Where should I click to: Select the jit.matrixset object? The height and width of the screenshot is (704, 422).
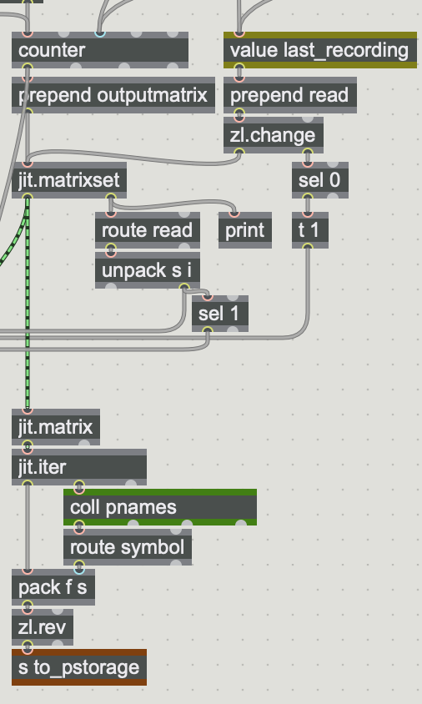[69, 180]
